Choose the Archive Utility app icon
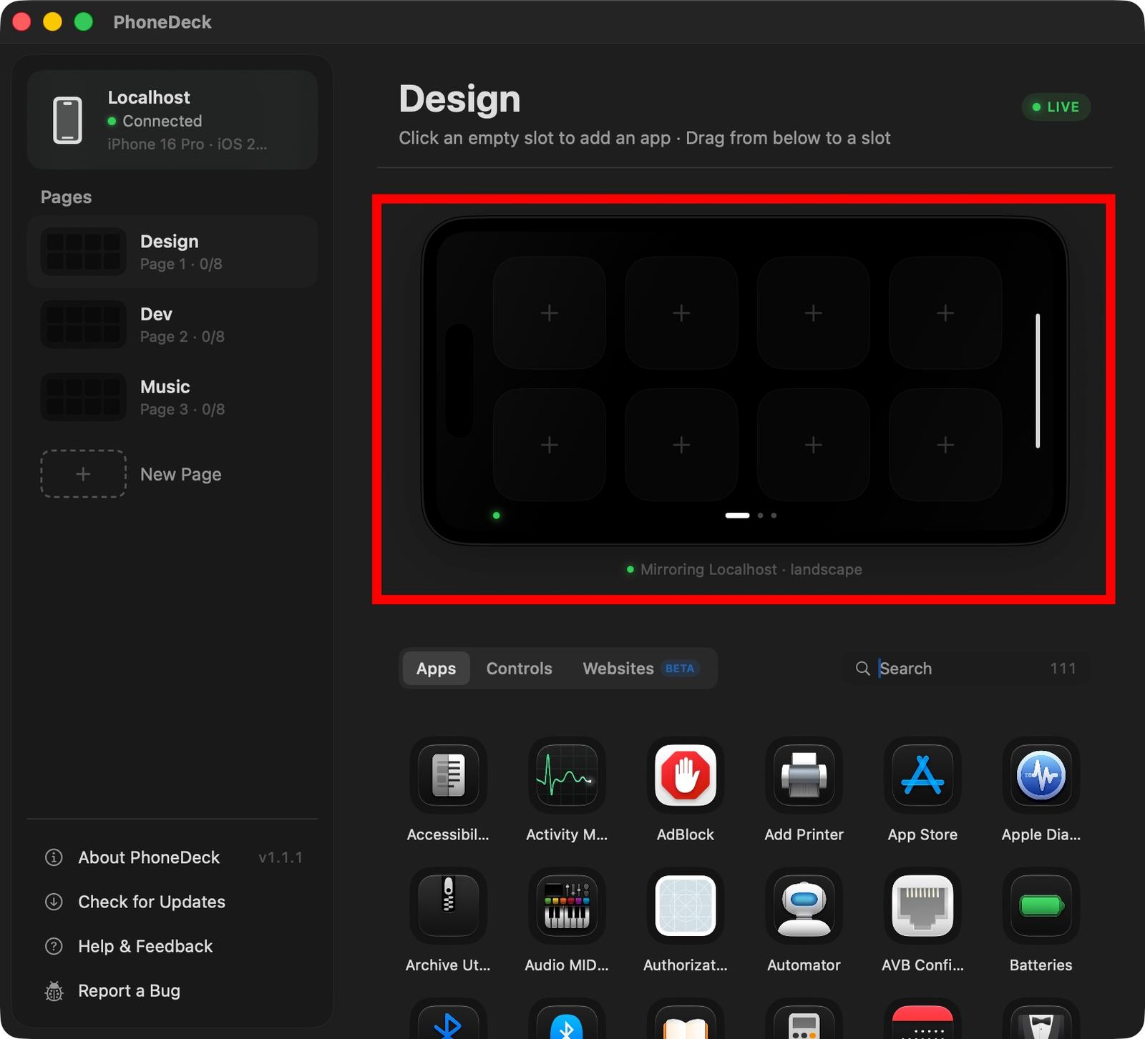The height and width of the screenshot is (1039, 1145). [448, 906]
